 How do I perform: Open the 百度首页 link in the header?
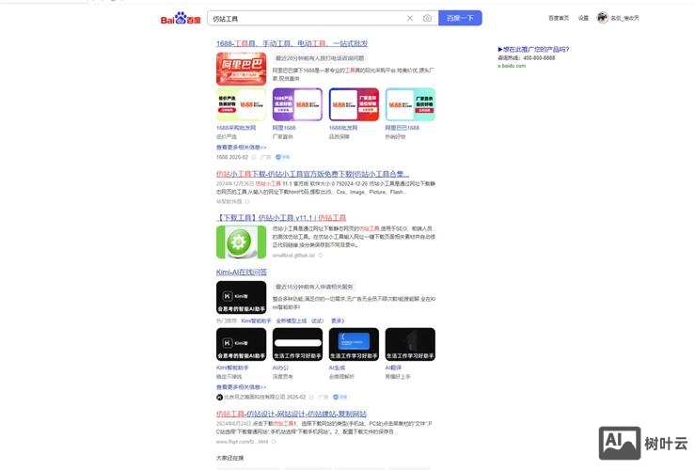coord(559,18)
